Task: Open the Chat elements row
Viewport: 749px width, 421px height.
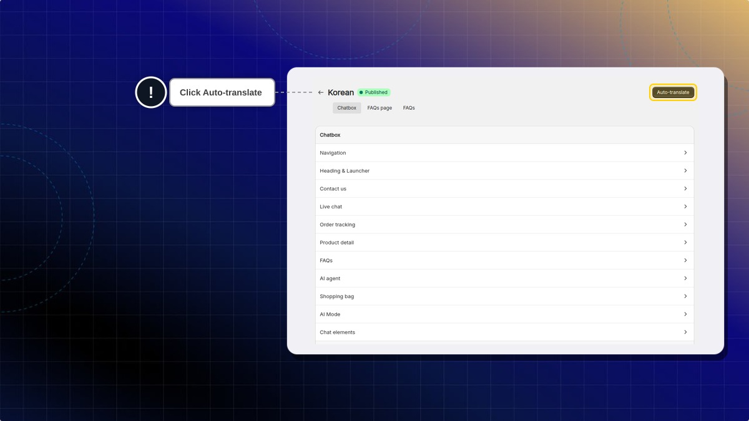Action: click(504, 332)
